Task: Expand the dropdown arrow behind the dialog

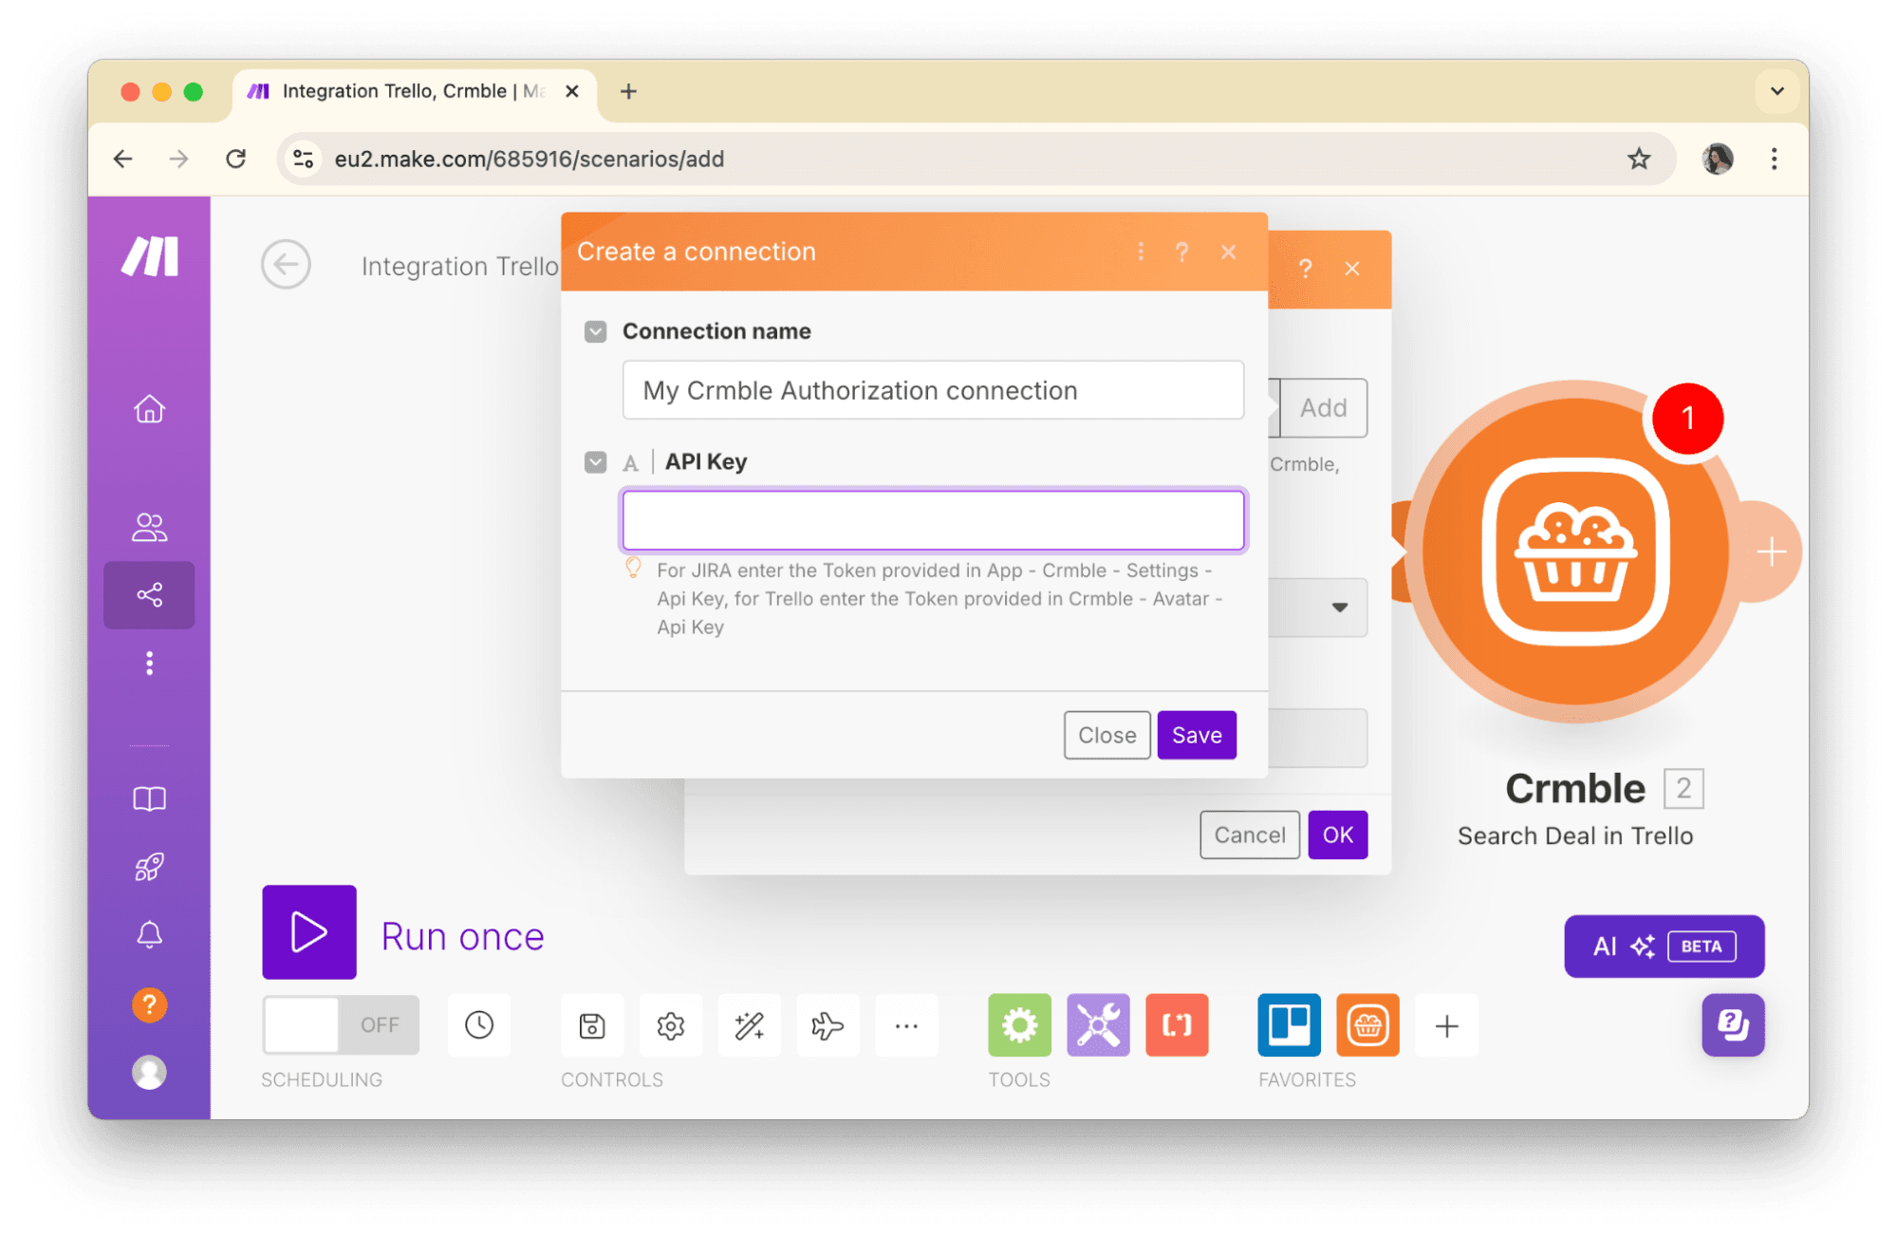Action: click(x=1339, y=608)
